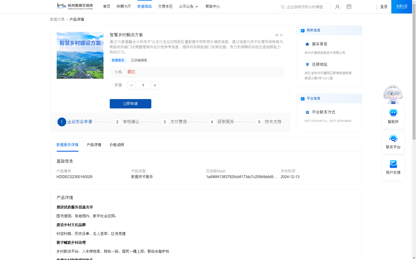
Task: Click step 4 获取服务
Action: 221,122
